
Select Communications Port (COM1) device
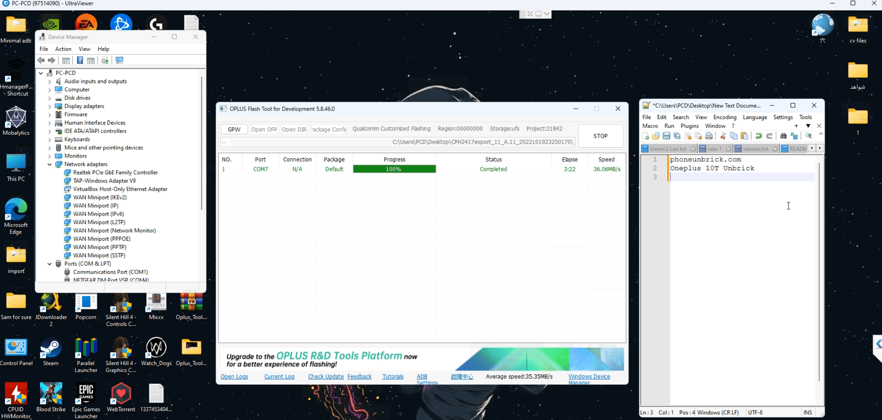pos(110,272)
